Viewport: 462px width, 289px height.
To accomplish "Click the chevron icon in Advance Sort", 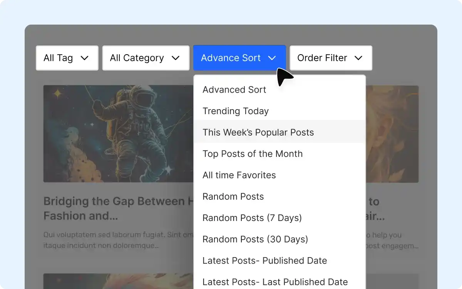I will coord(272,58).
